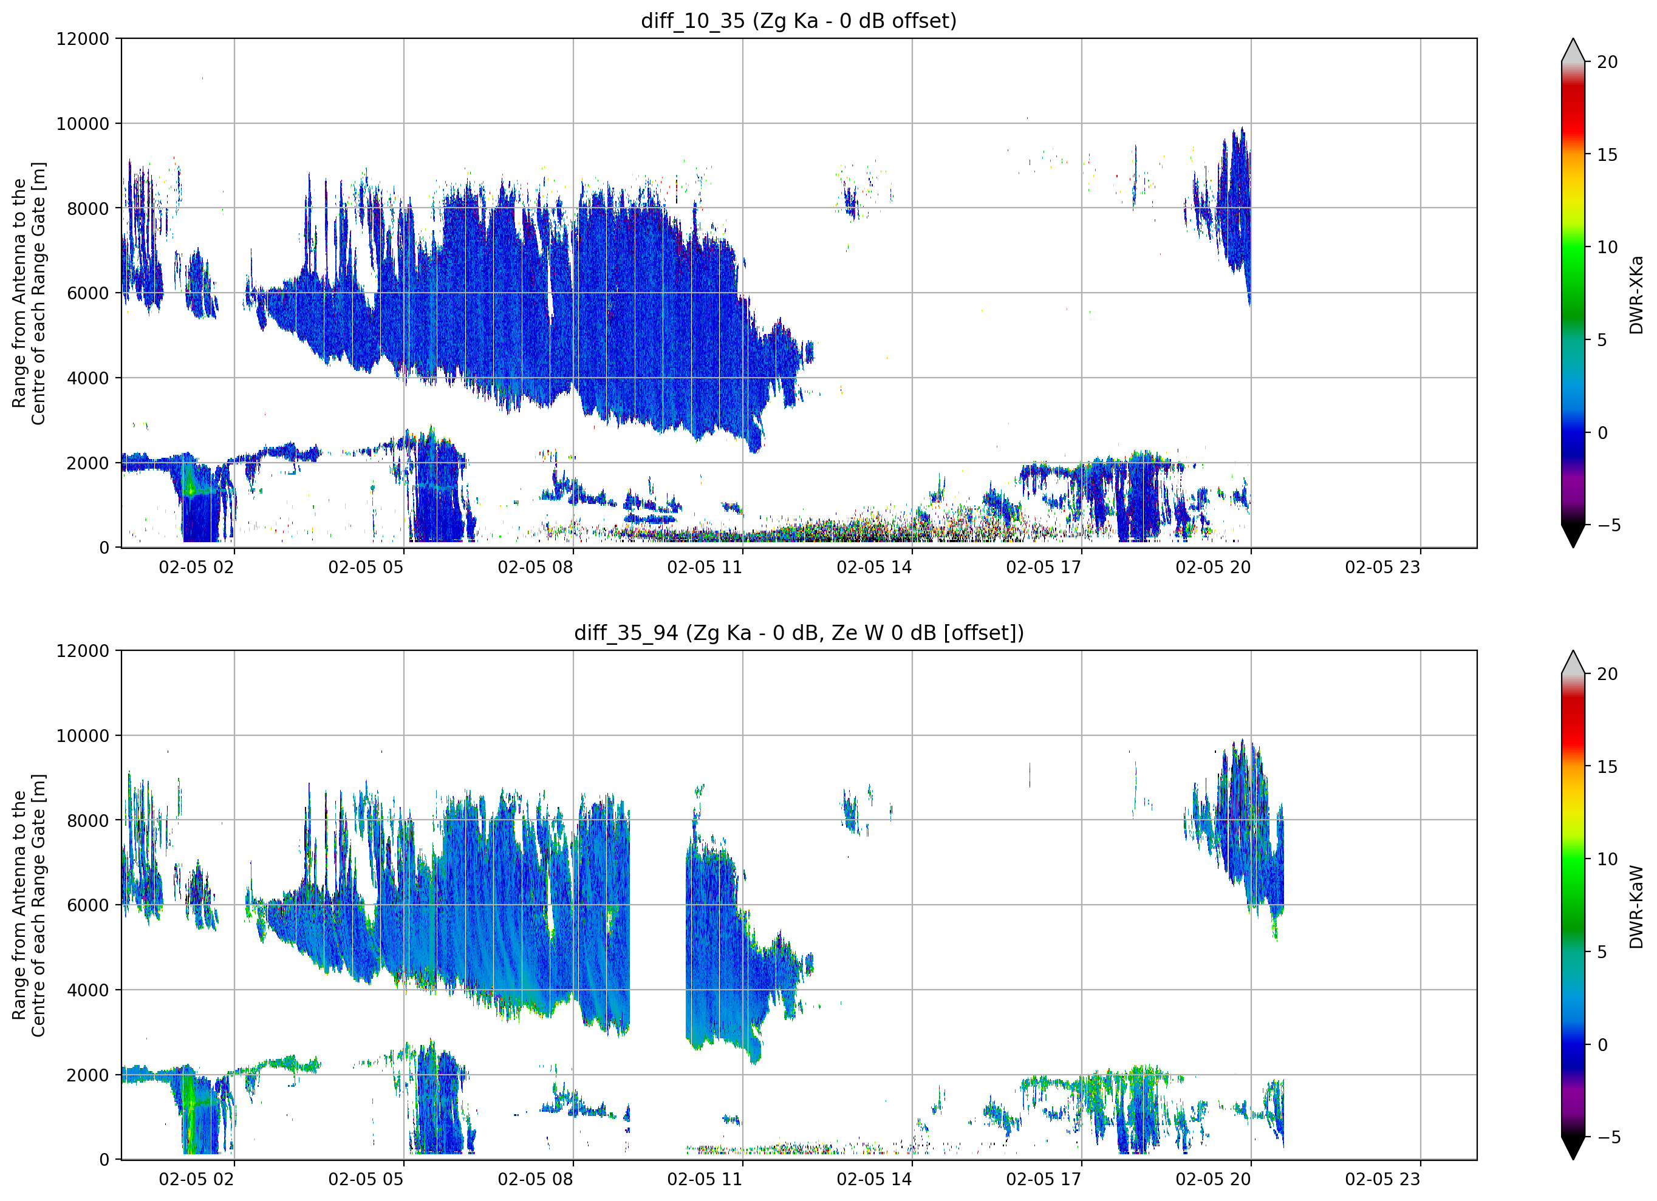Screen dimensions: 1657x1201
Task: Click the "20" tick on the DWR-XKa colorbar
Action: [x=1607, y=62]
